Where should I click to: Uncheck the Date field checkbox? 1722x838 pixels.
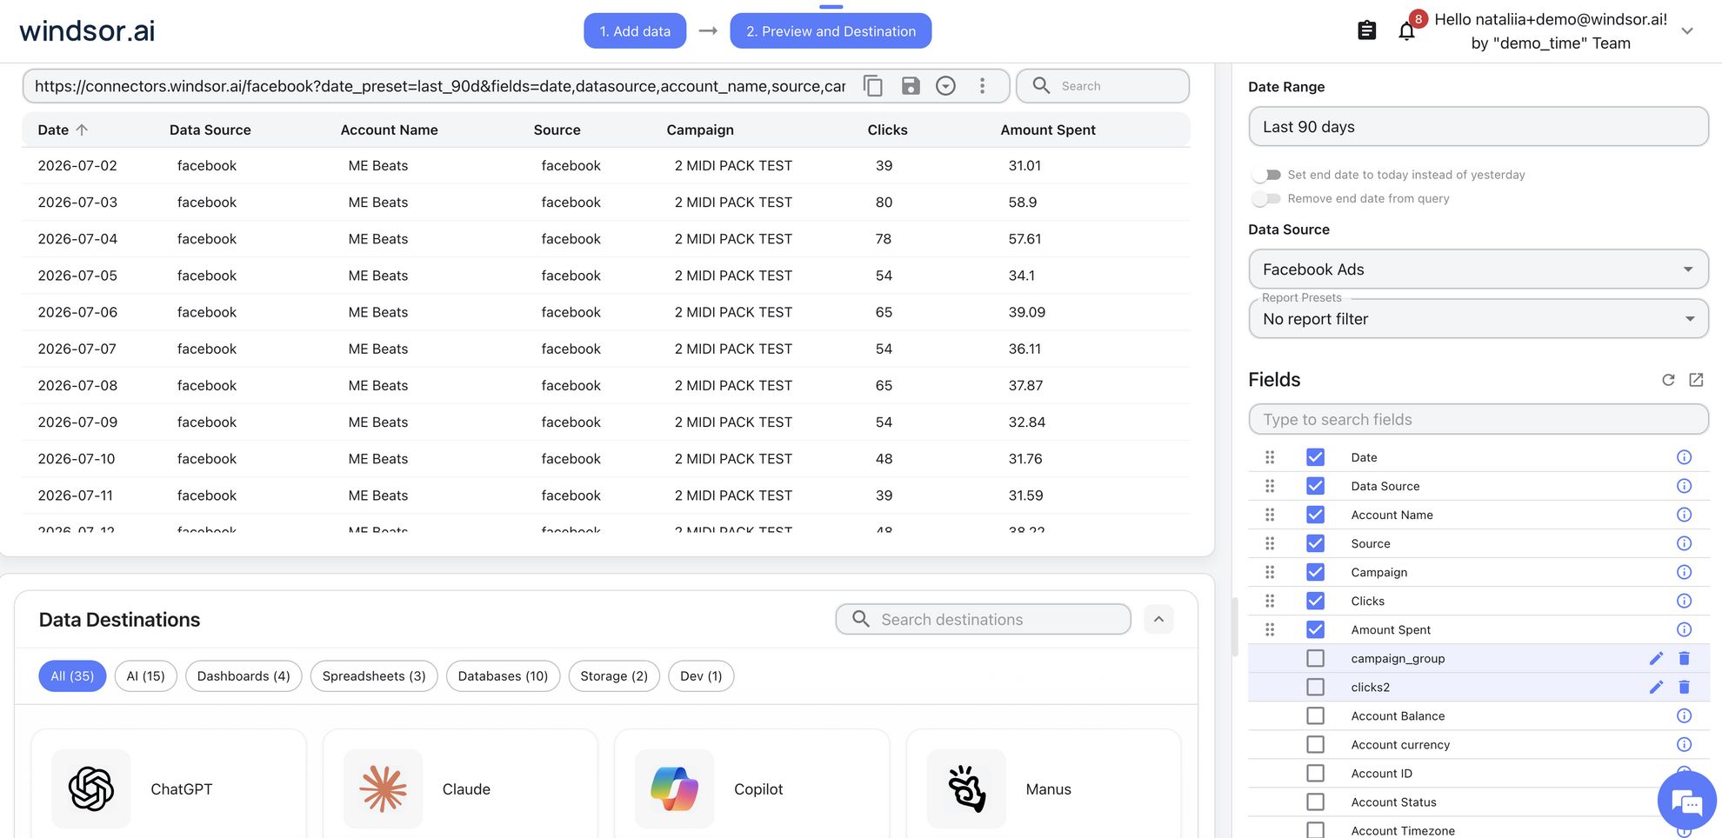coord(1315,457)
